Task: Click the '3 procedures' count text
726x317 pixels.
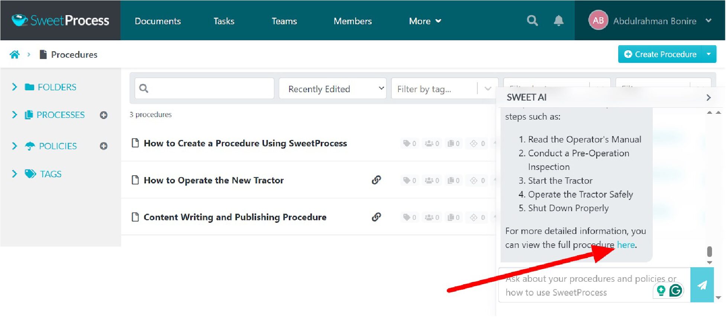Action: pyautogui.click(x=151, y=114)
